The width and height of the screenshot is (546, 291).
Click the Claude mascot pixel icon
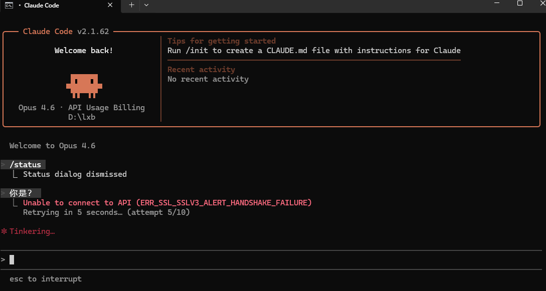coord(84,86)
